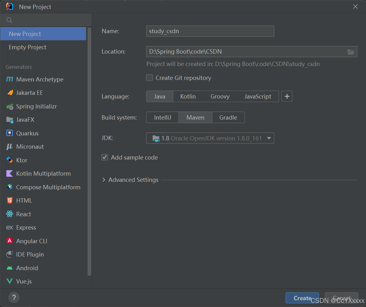Choose Gradle build system
This screenshot has height=307, width=366.
click(228, 117)
